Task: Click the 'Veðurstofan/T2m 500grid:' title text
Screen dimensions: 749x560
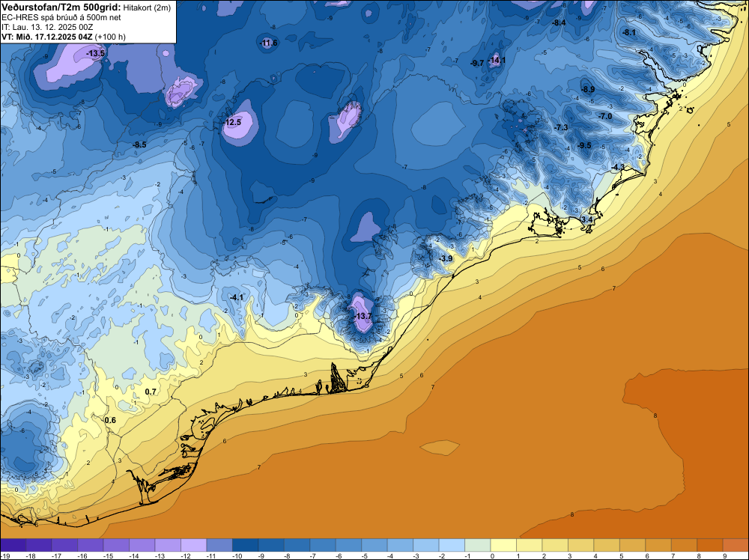Action: 61,7
